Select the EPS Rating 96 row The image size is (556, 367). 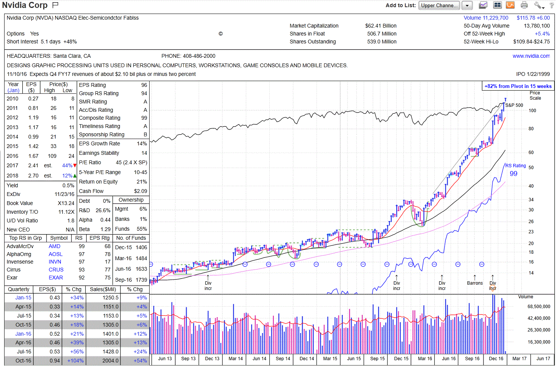(x=113, y=85)
